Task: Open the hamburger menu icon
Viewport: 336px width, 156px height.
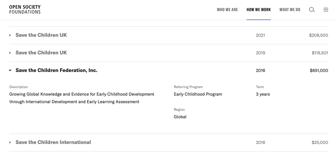Action: [326, 9]
